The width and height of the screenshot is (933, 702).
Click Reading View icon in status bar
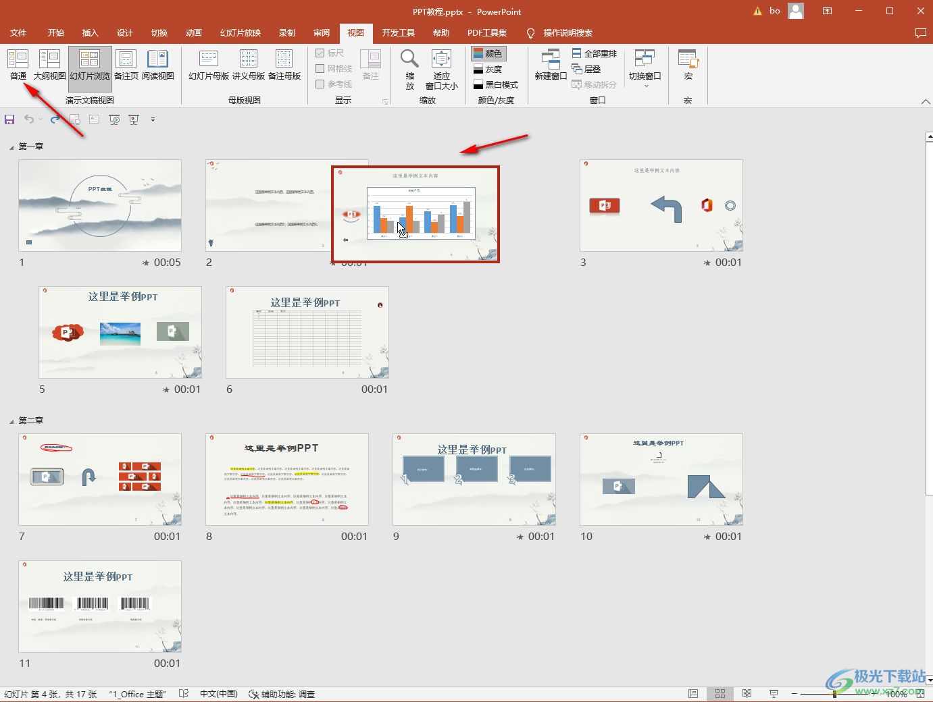pos(747,694)
